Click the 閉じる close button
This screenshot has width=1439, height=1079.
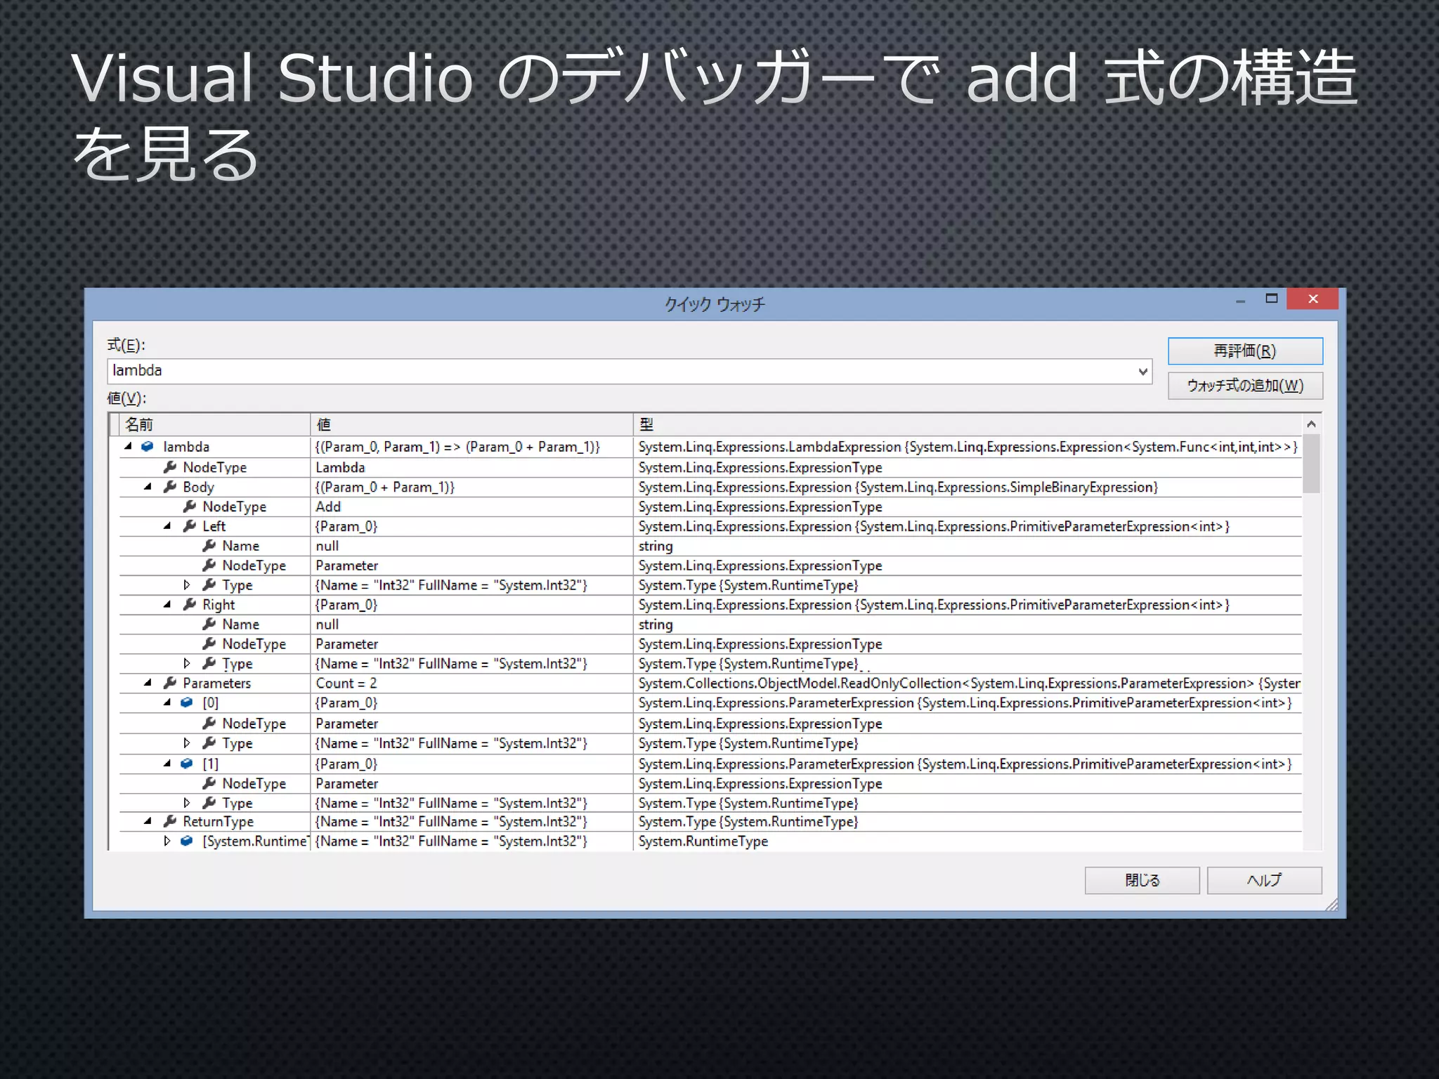1142,880
